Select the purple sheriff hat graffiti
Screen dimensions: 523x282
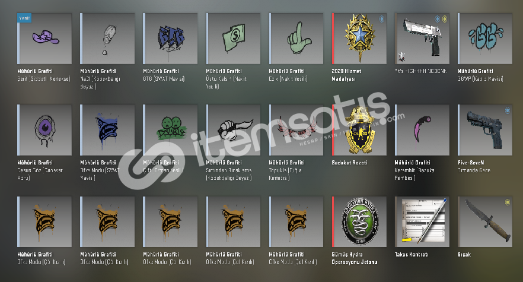coord(44,39)
